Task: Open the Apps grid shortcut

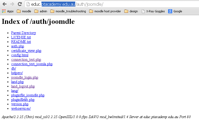Action: point(8,11)
